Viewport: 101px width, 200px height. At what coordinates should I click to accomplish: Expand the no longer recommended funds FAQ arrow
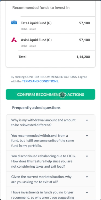pyautogui.click(x=87, y=192)
